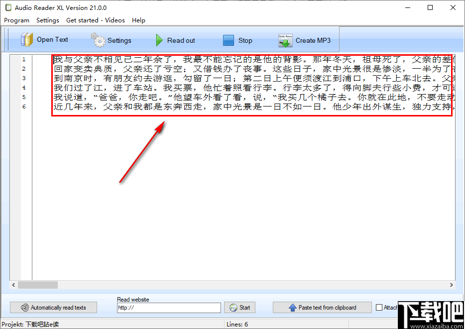
Task: Click the speaker icon on Automatically read texts
Action: [x=24, y=307]
